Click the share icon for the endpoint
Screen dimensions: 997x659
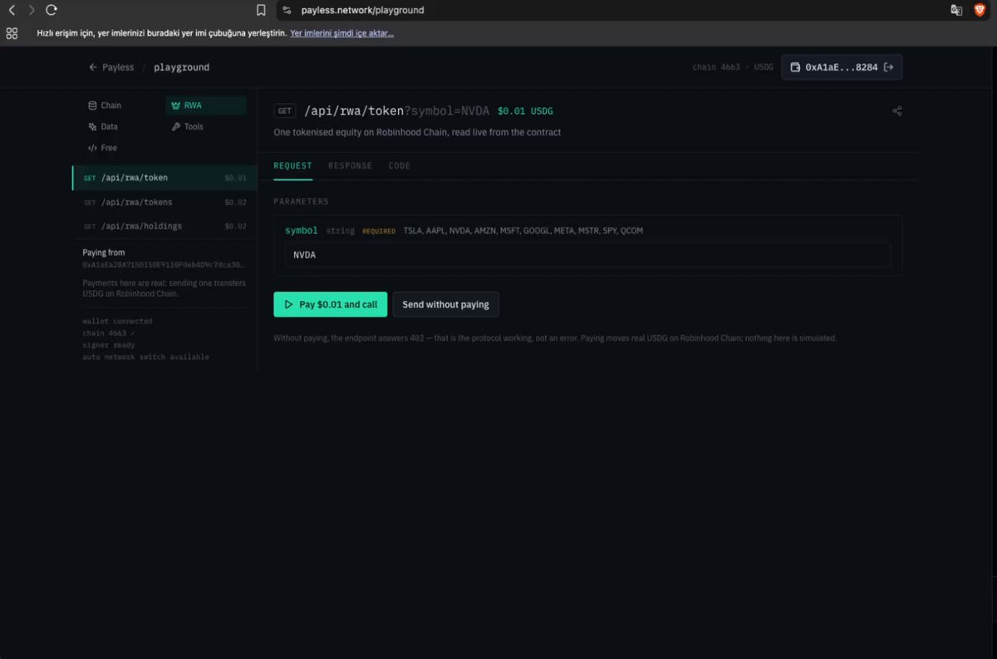[897, 111]
